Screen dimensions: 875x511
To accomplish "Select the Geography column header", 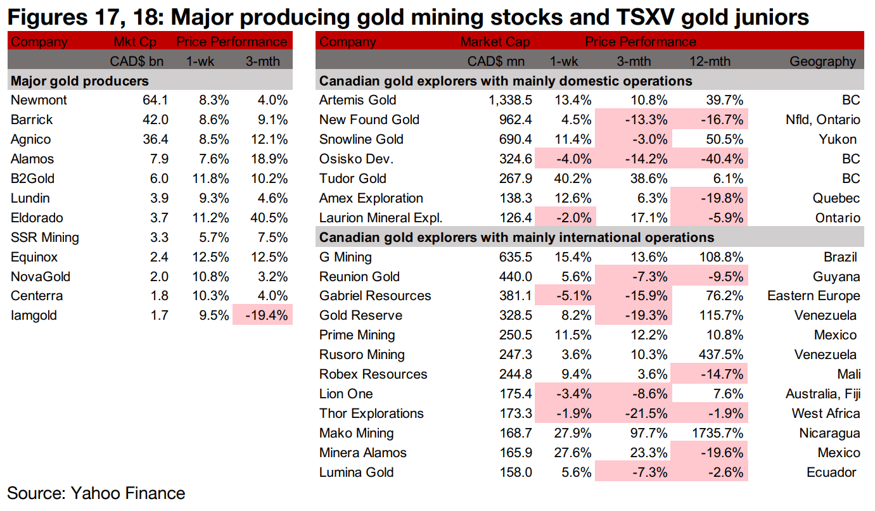I will pyautogui.click(x=822, y=61).
